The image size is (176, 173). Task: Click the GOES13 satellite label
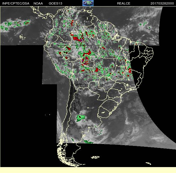pyautogui.click(x=56, y=3)
